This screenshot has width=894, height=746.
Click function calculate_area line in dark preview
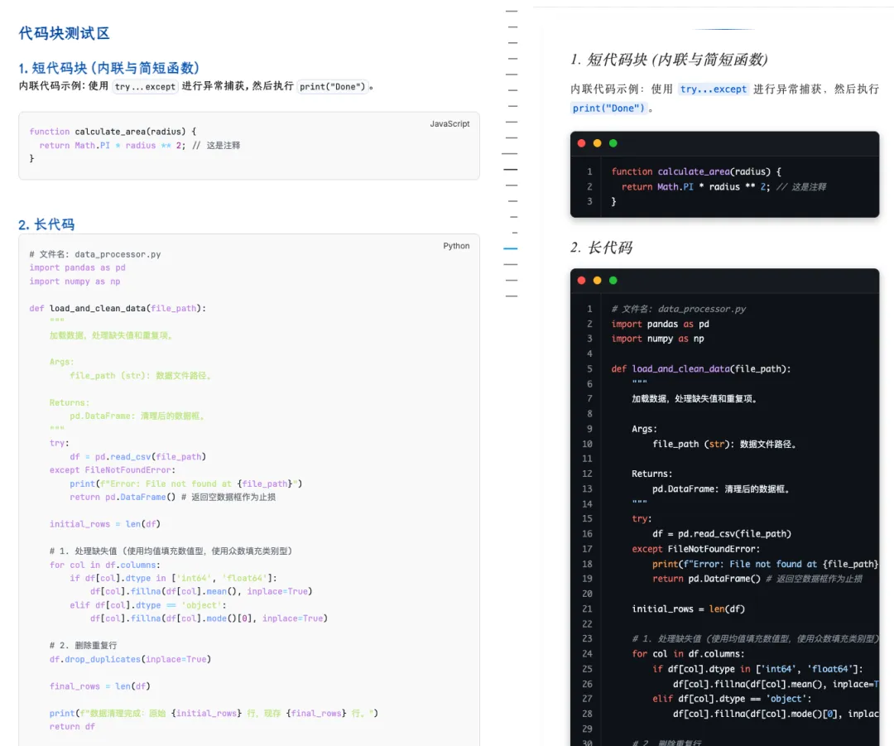[x=696, y=171]
